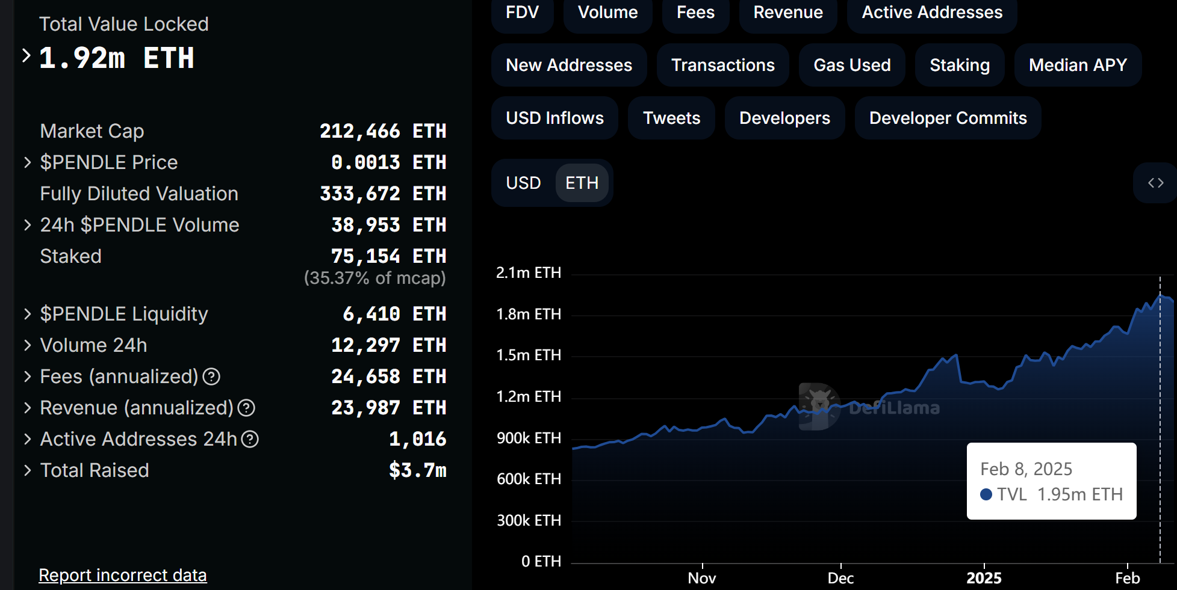
Task: Enable the Staking chart metric
Action: tap(959, 65)
